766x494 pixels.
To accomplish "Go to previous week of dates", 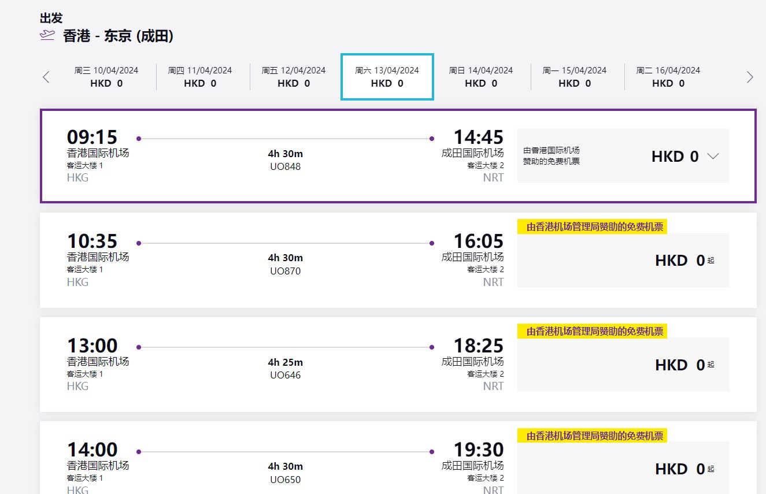I will click(46, 77).
